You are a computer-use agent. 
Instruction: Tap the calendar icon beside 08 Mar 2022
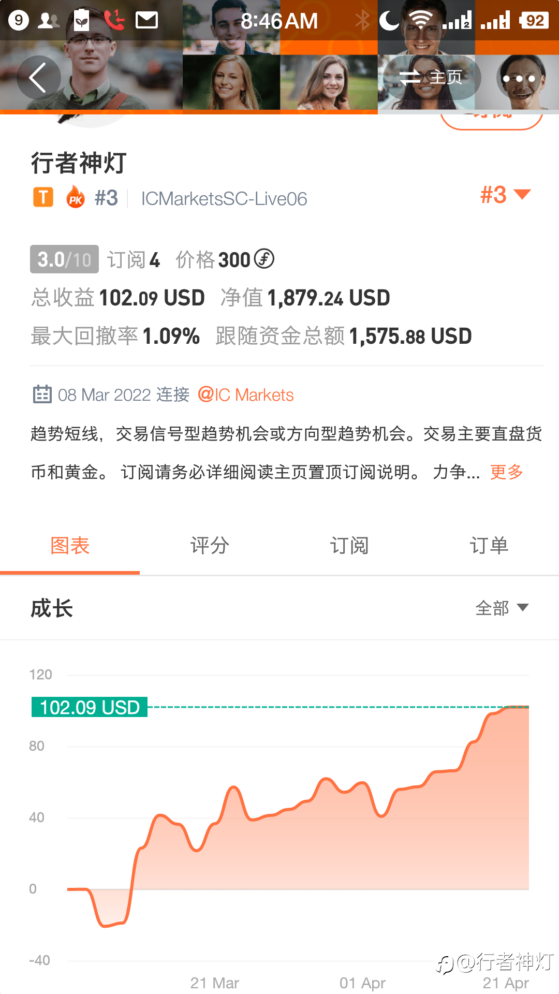click(x=42, y=394)
